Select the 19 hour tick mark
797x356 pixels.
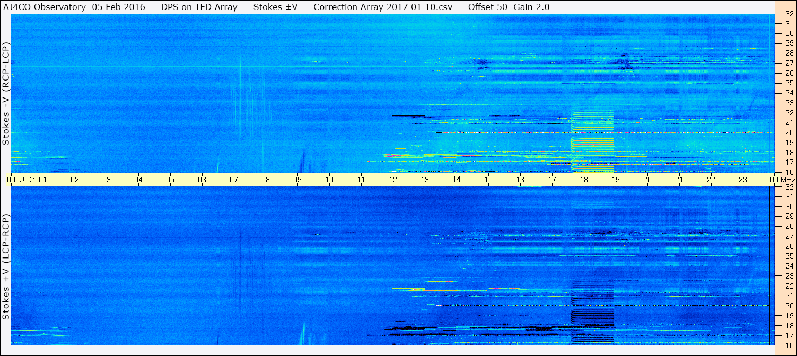pos(616,180)
